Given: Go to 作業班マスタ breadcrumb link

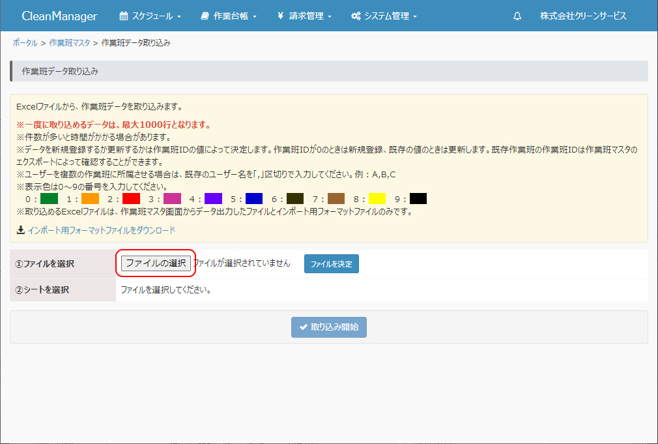Looking at the screenshot, I should point(70,43).
